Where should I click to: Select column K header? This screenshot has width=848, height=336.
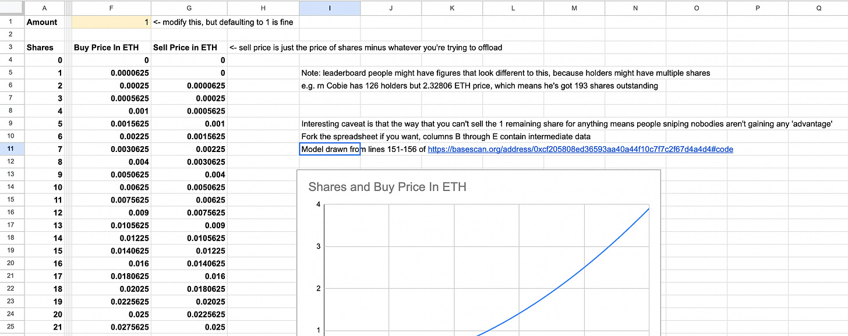(452, 8)
